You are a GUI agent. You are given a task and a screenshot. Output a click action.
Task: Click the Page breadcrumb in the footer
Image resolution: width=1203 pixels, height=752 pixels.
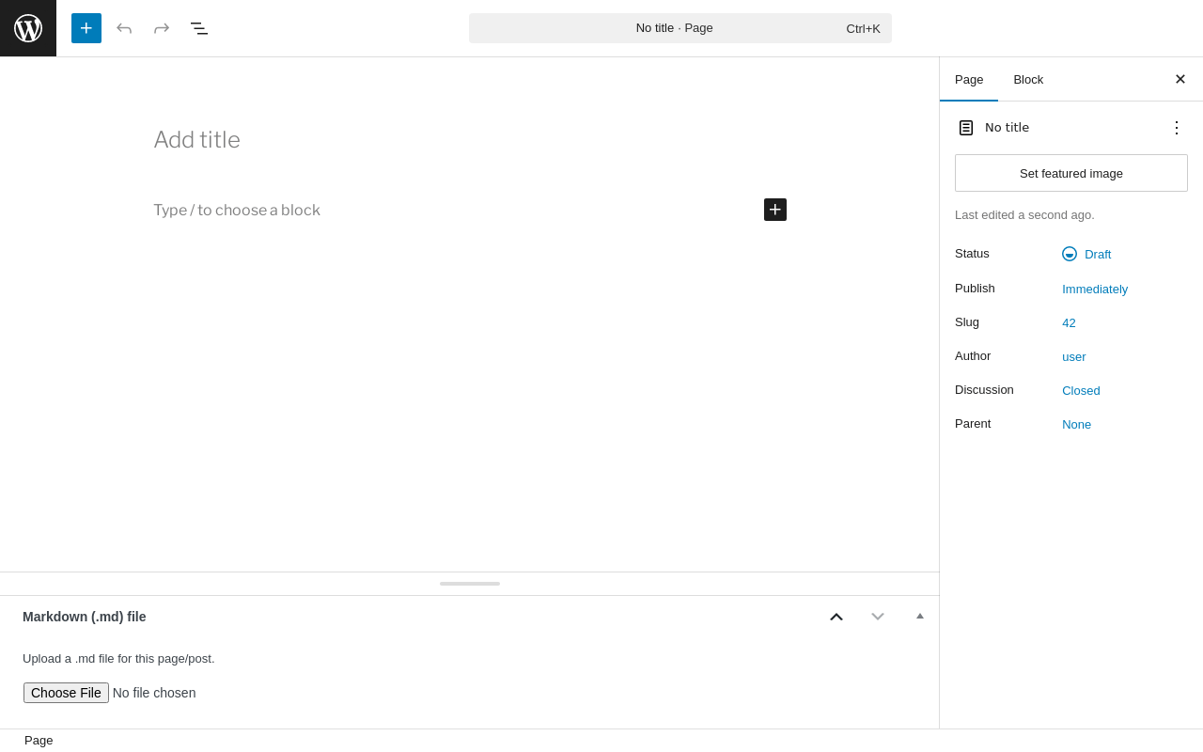pyautogui.click(x=39, y=741)
